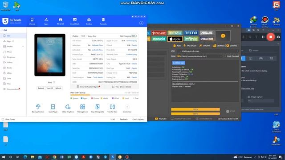Click the download manager icon in 3uTools header
The image size is (285, 160).
(x=141, y=23)
